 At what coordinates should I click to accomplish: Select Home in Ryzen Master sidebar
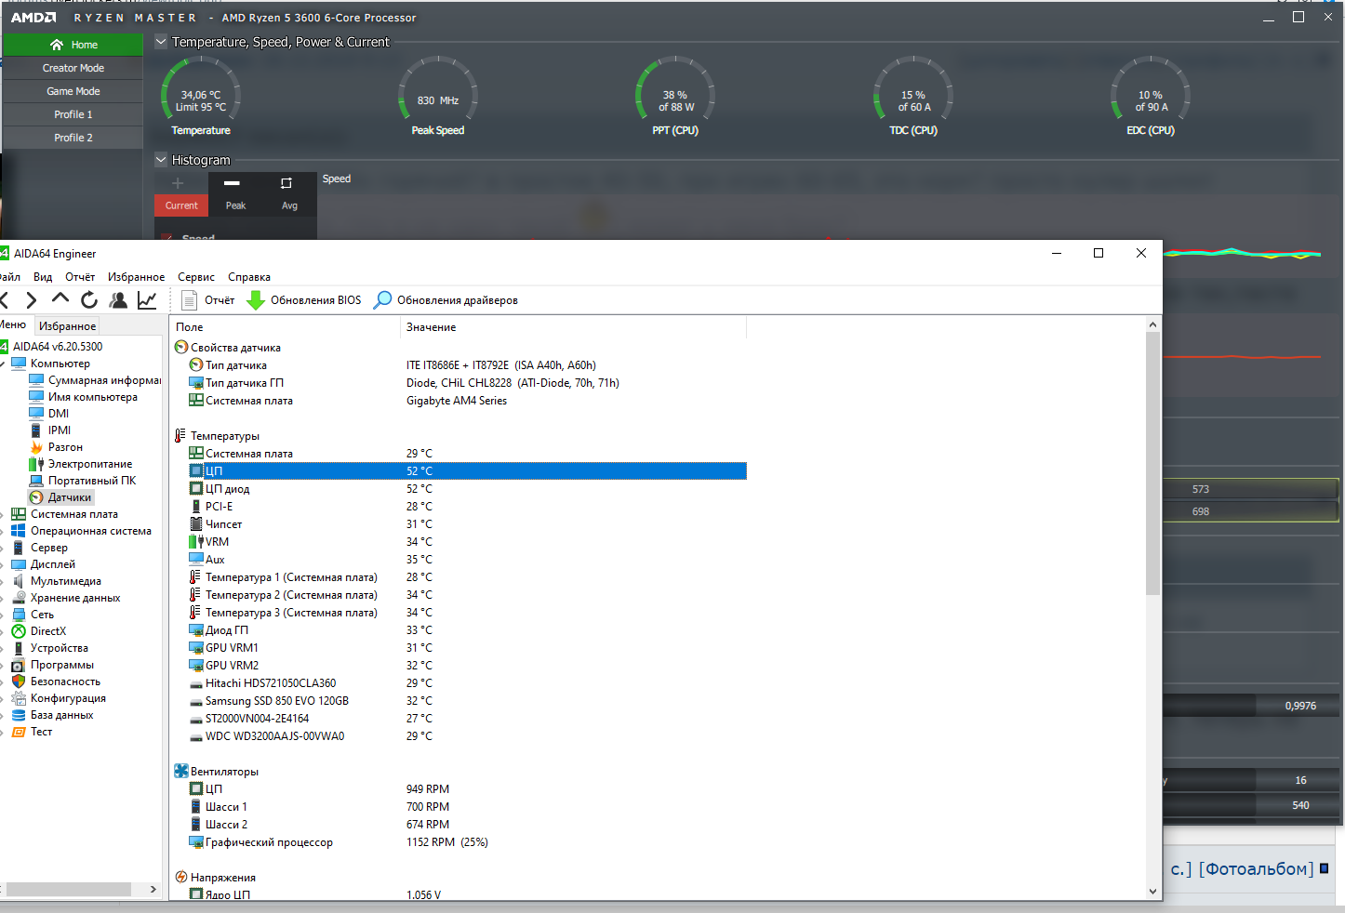click(73, 45)
